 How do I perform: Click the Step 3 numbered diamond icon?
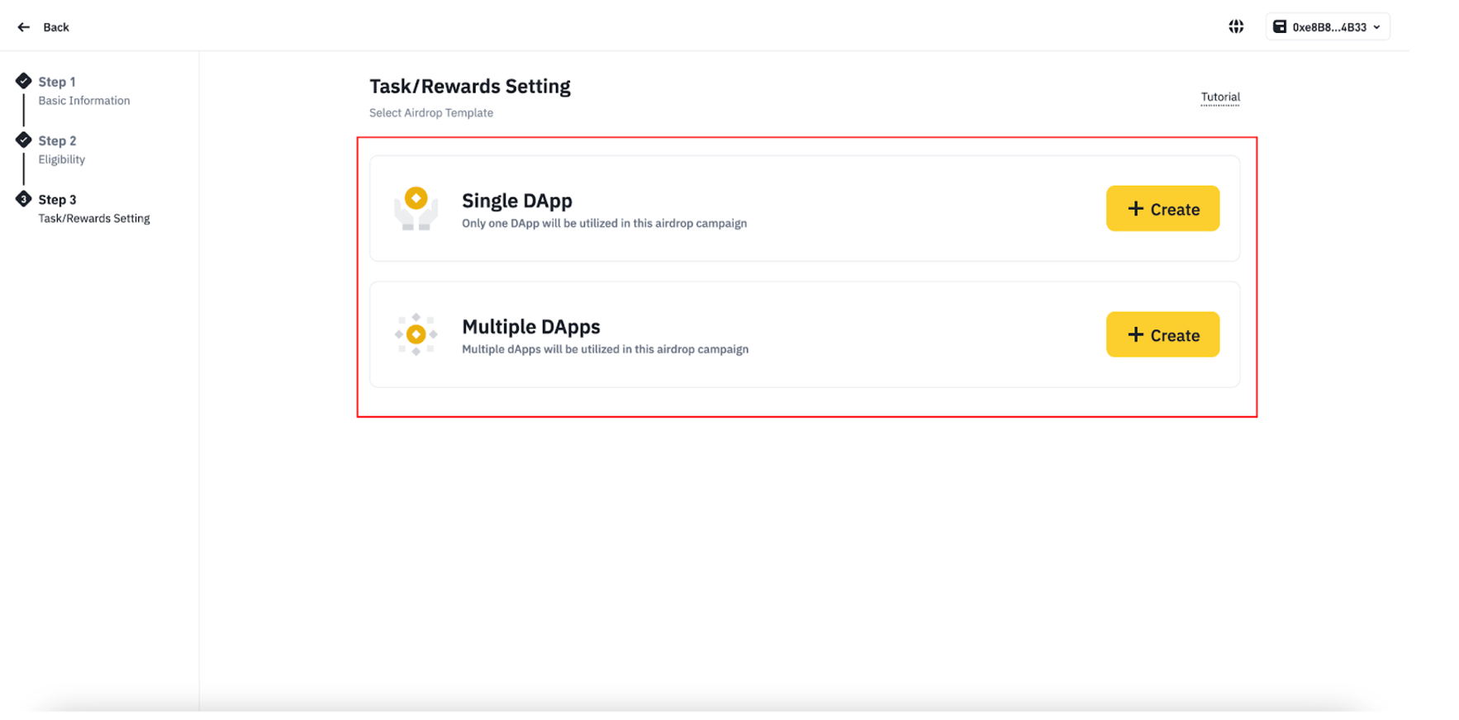tap(24, 199)
